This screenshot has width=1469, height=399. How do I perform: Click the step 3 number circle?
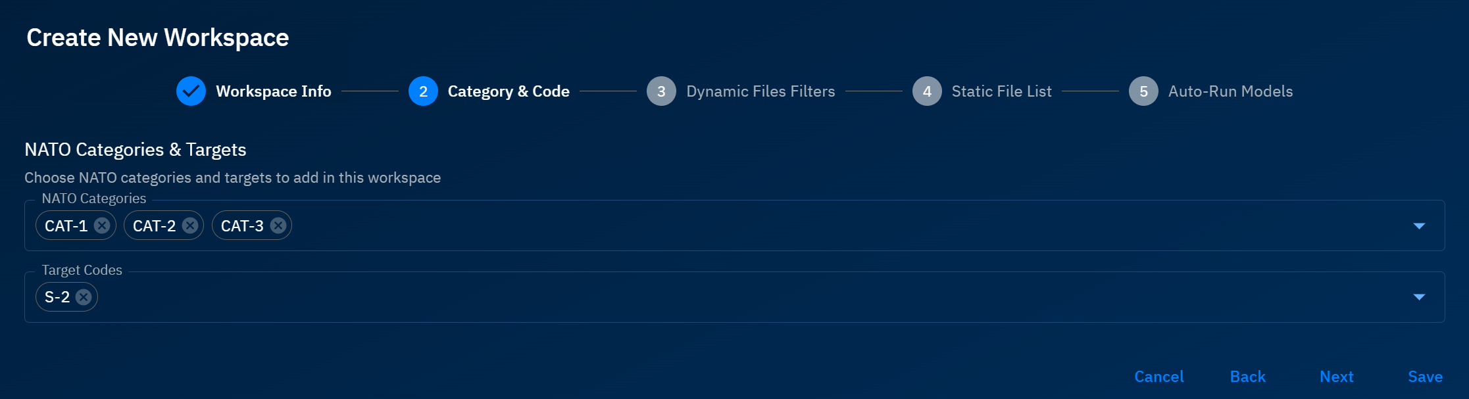tap(661, 91)
